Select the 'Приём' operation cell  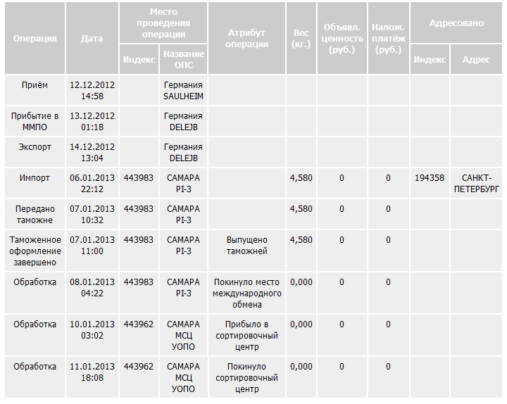point(35,85)
